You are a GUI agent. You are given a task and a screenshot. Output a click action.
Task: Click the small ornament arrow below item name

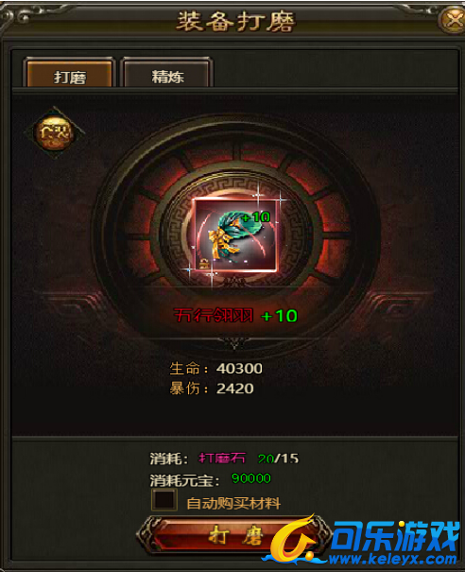click(x=234, y=343)
